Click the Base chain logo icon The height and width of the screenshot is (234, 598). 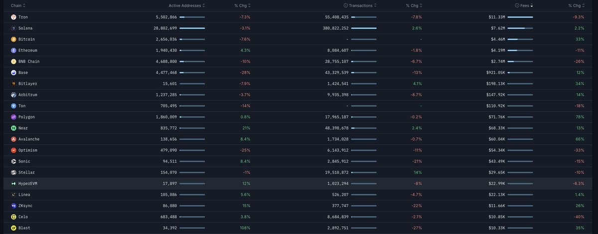pos(13,72)
